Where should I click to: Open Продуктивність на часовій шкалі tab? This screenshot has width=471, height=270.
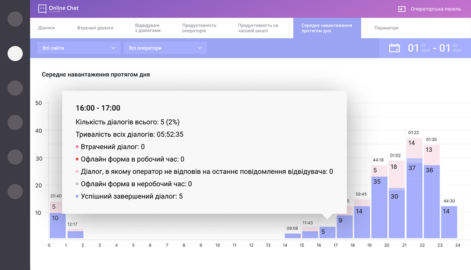coord(258,28)
